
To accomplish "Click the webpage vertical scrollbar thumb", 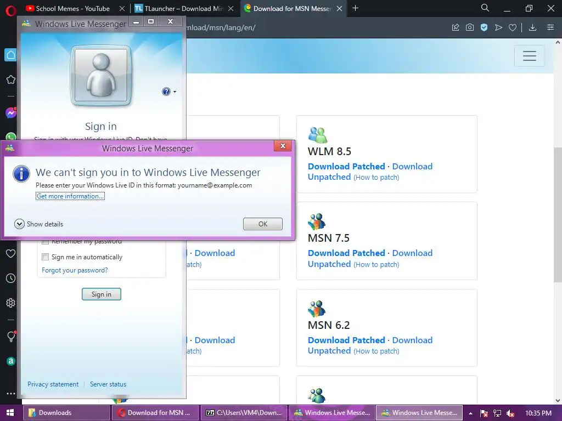I will (x=558, y=214).
